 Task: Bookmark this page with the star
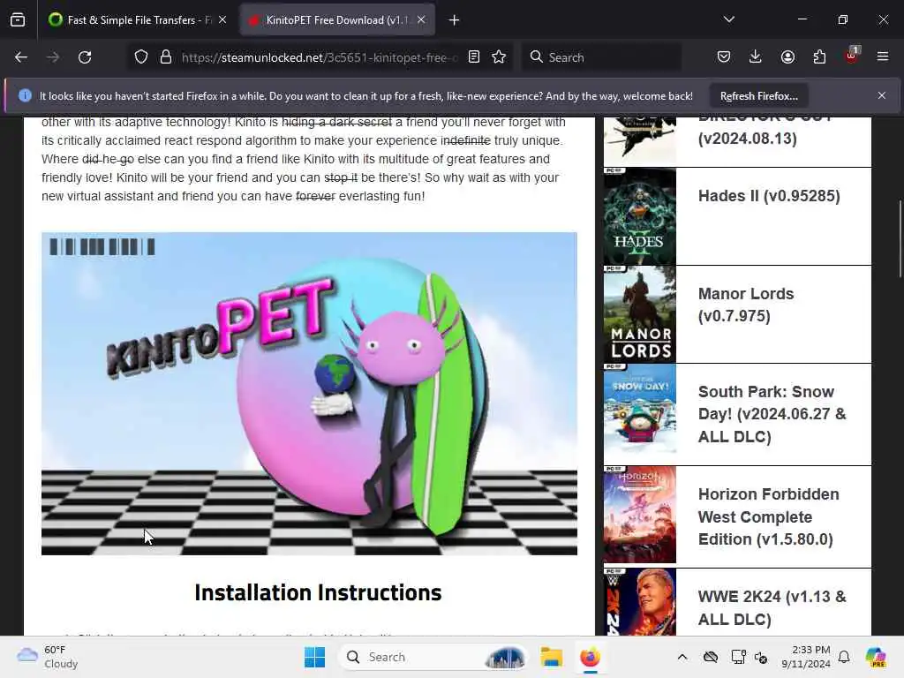pos(500,57)
